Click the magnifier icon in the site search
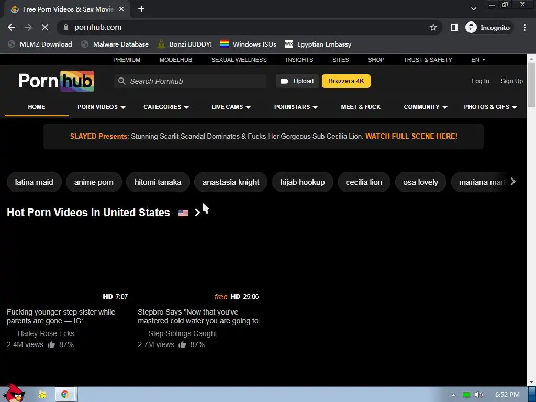 click(x=121, y=81)
